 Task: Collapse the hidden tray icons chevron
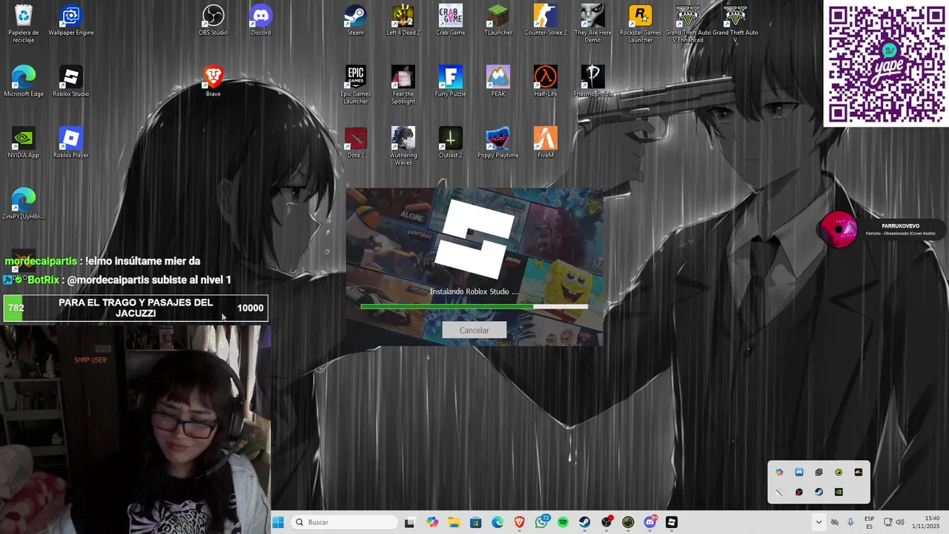click(819, 522)
